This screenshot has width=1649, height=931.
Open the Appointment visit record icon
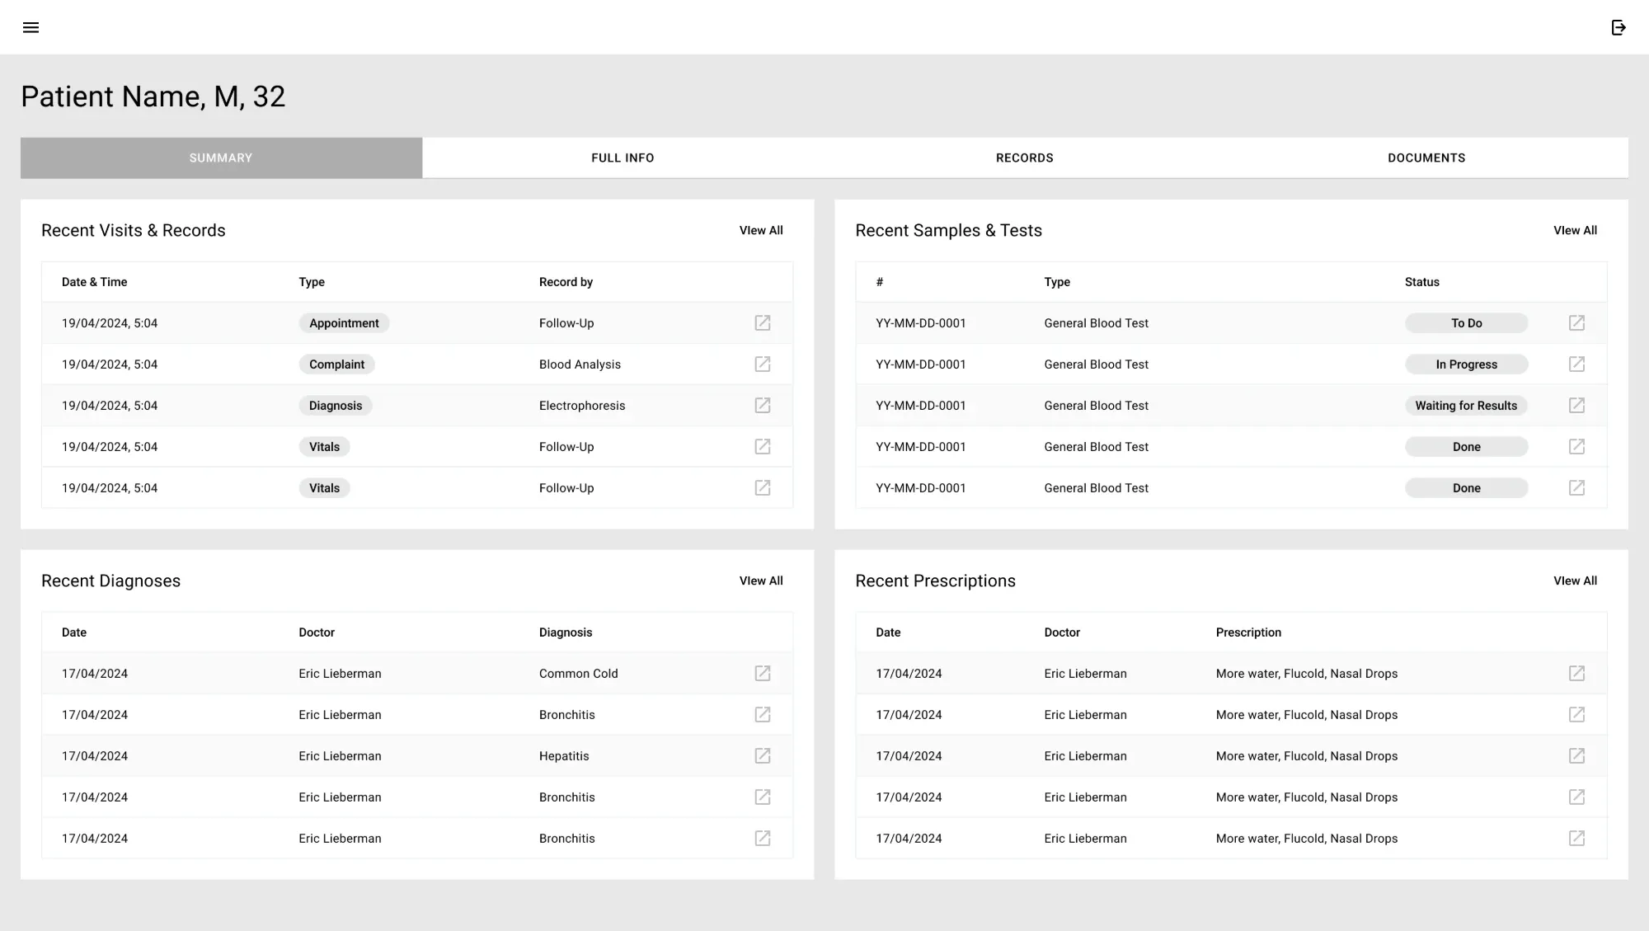click(763, 322)
